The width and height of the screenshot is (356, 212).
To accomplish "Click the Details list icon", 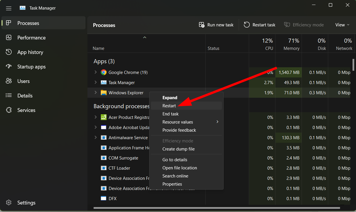I will tap(9, 95).
